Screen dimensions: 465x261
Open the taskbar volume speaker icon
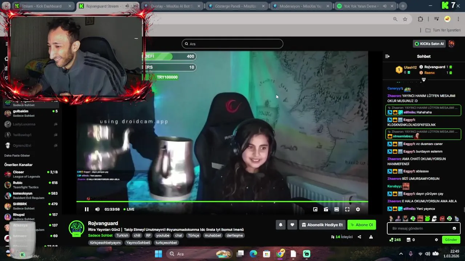[428, 254]
